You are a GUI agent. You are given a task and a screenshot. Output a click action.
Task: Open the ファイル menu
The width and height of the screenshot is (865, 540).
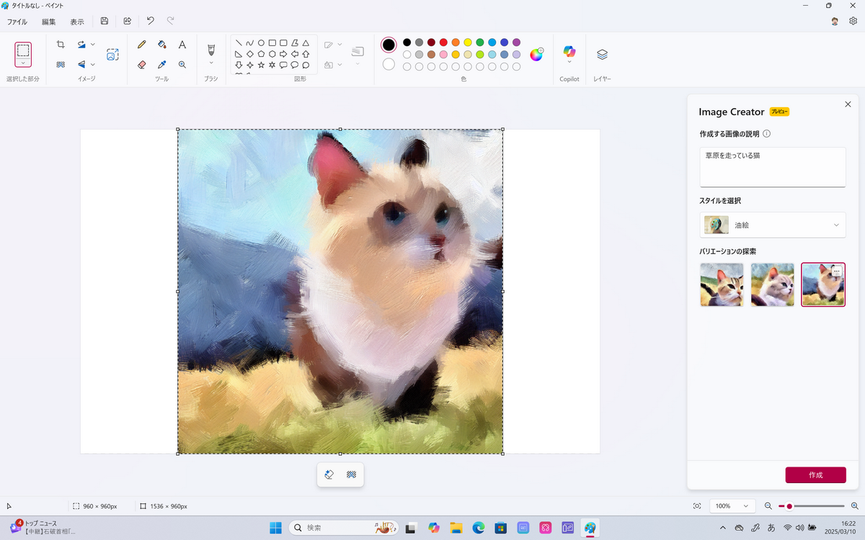pyautogui.click(x=17, y=22)
